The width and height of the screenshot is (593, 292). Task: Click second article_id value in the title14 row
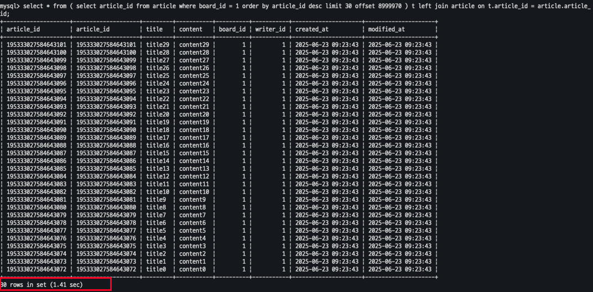pos(106,161)
